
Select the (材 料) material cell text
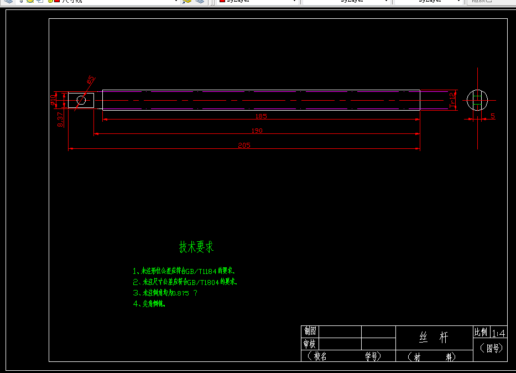tap(431, 357)
